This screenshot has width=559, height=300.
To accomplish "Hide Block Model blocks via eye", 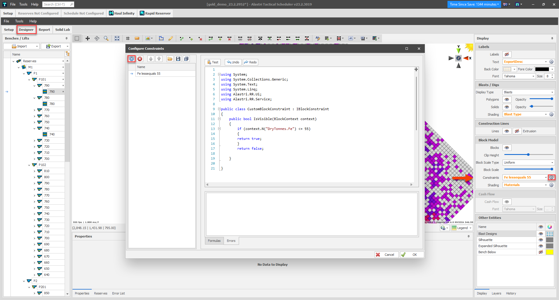I will [507, 148].
